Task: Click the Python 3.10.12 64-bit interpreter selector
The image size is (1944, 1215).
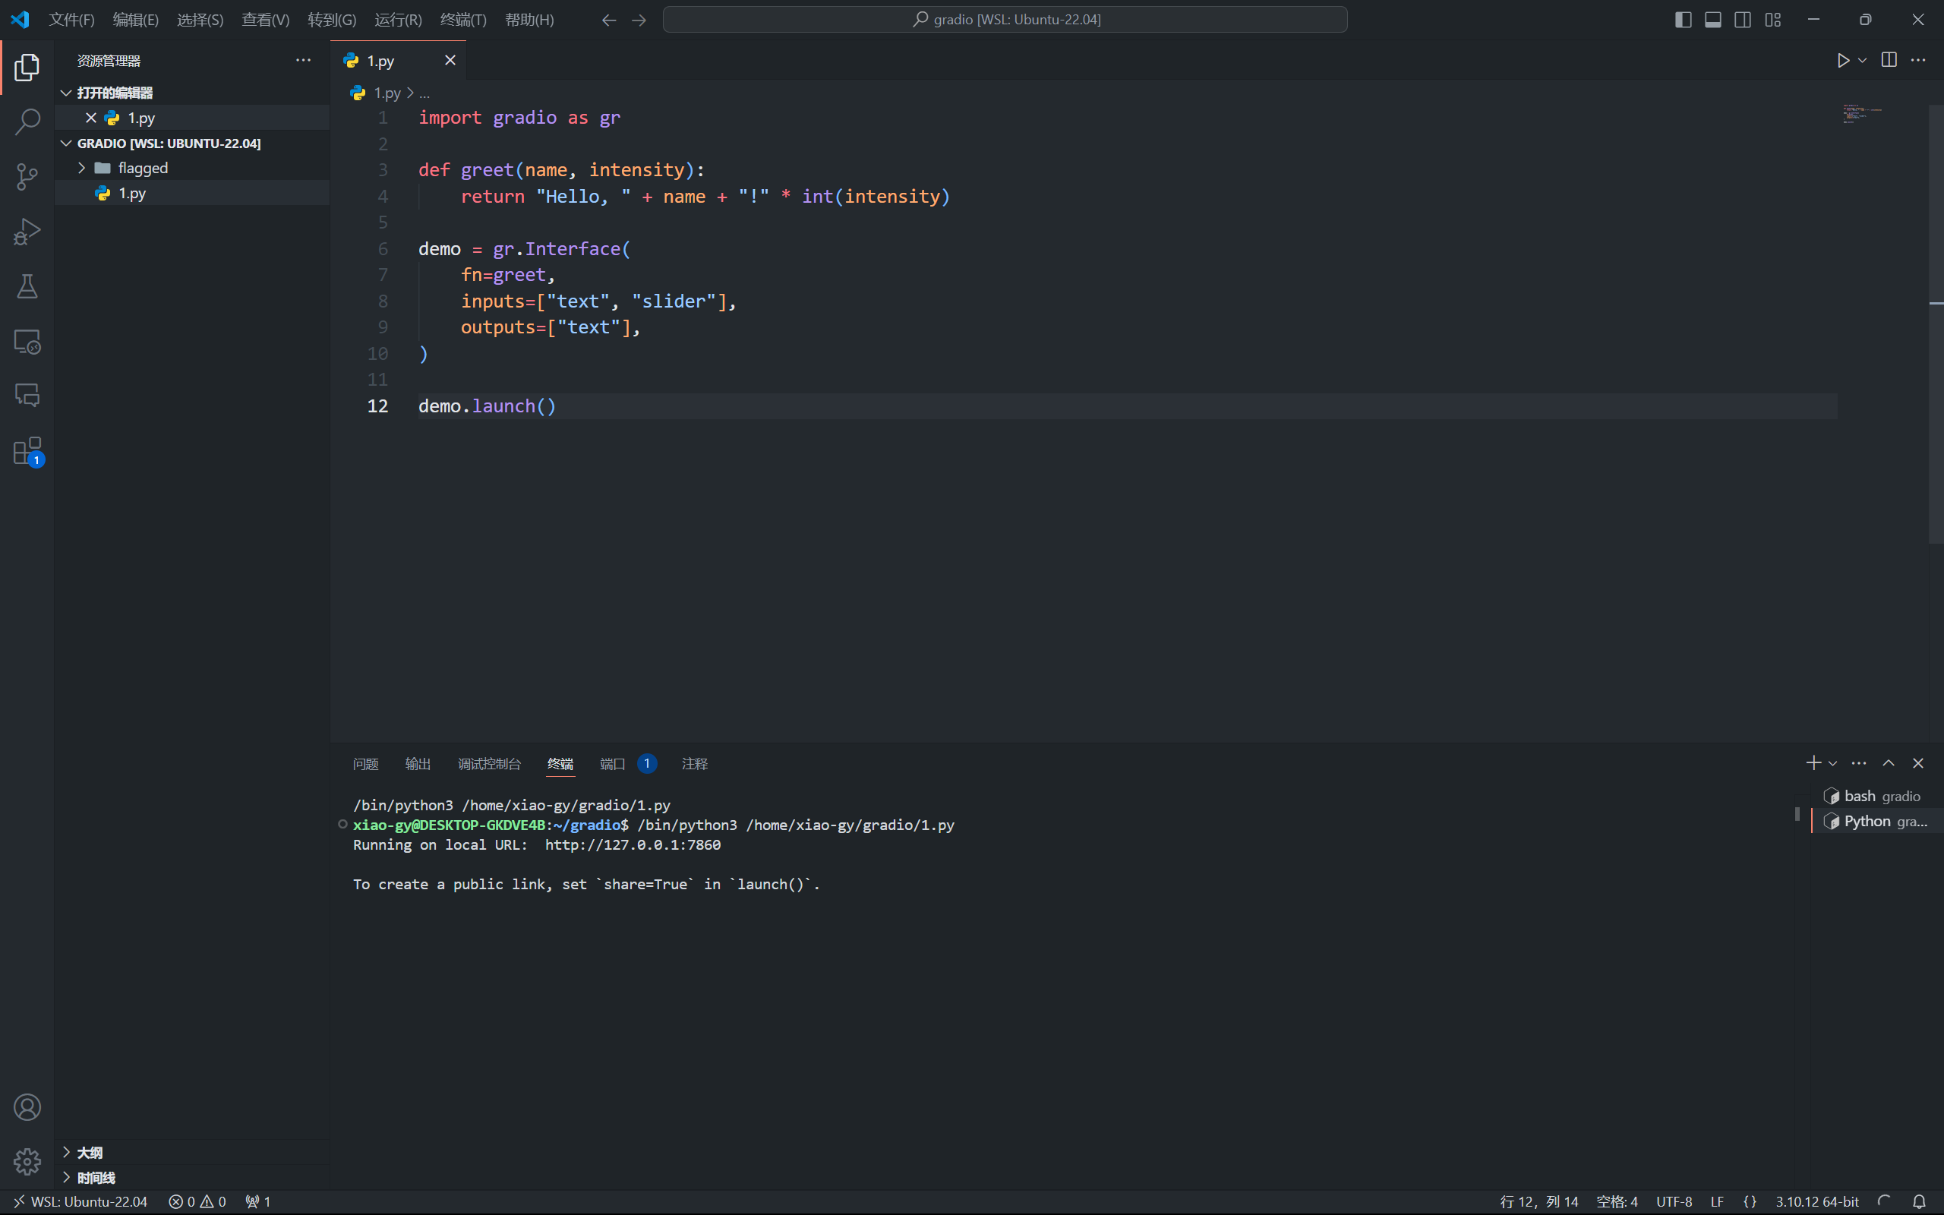Action: (1817, 1201)
